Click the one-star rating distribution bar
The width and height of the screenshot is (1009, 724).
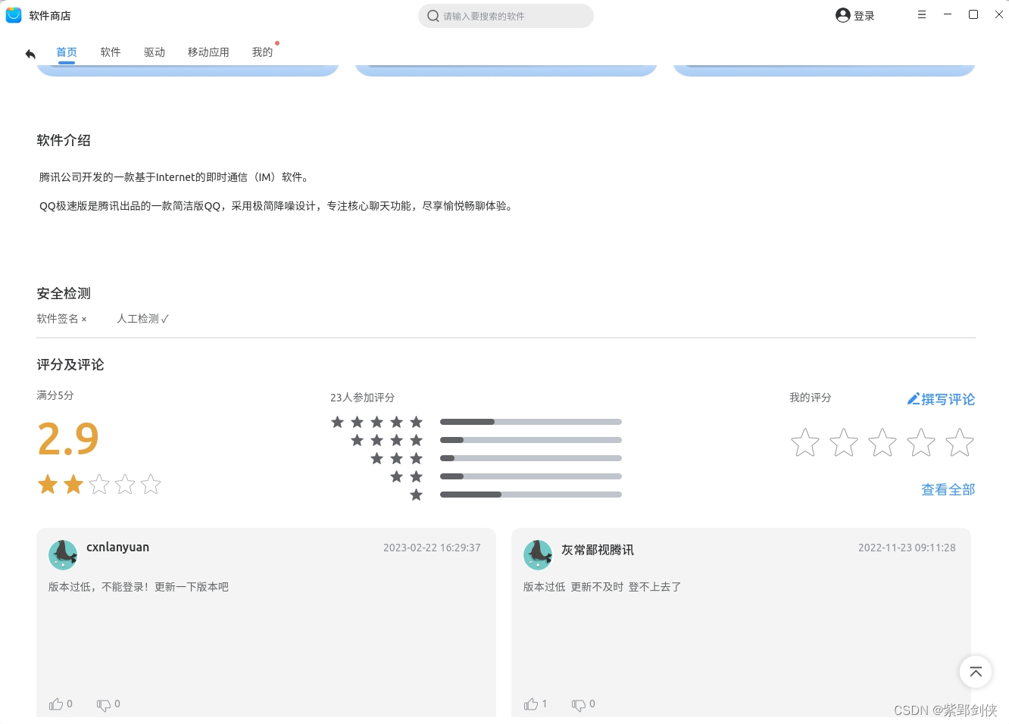coord(531,495)
